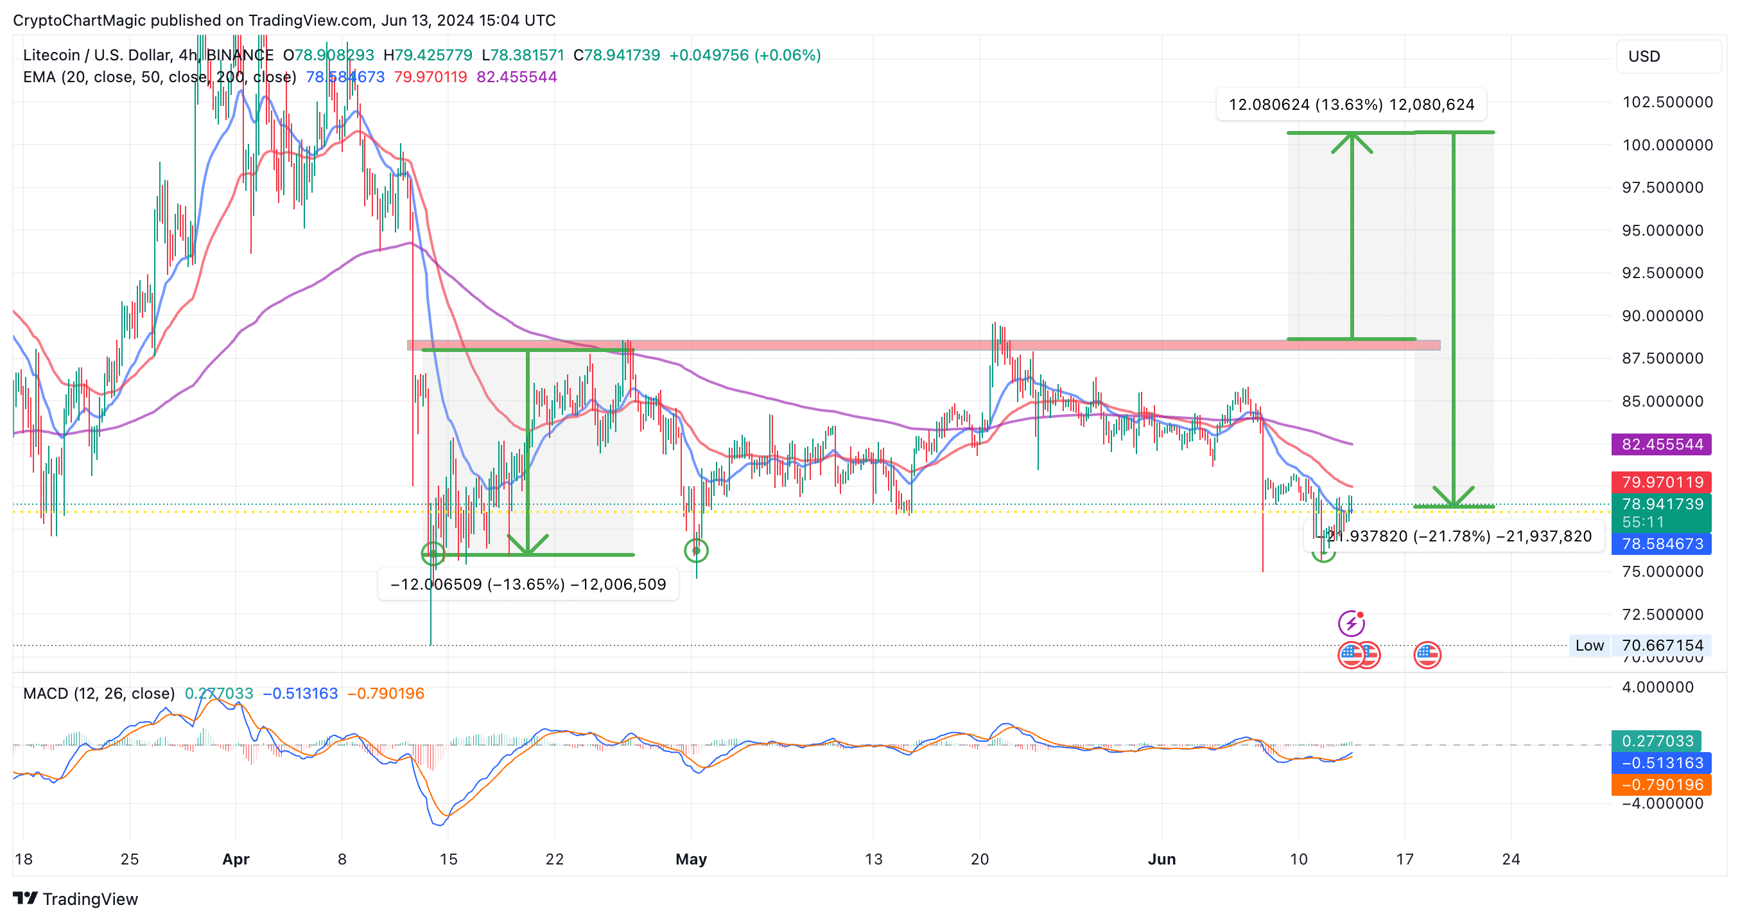Click green circle marker at April 14 low
The width and height of the screenshot is (1740, 921).
coord(432,554)
